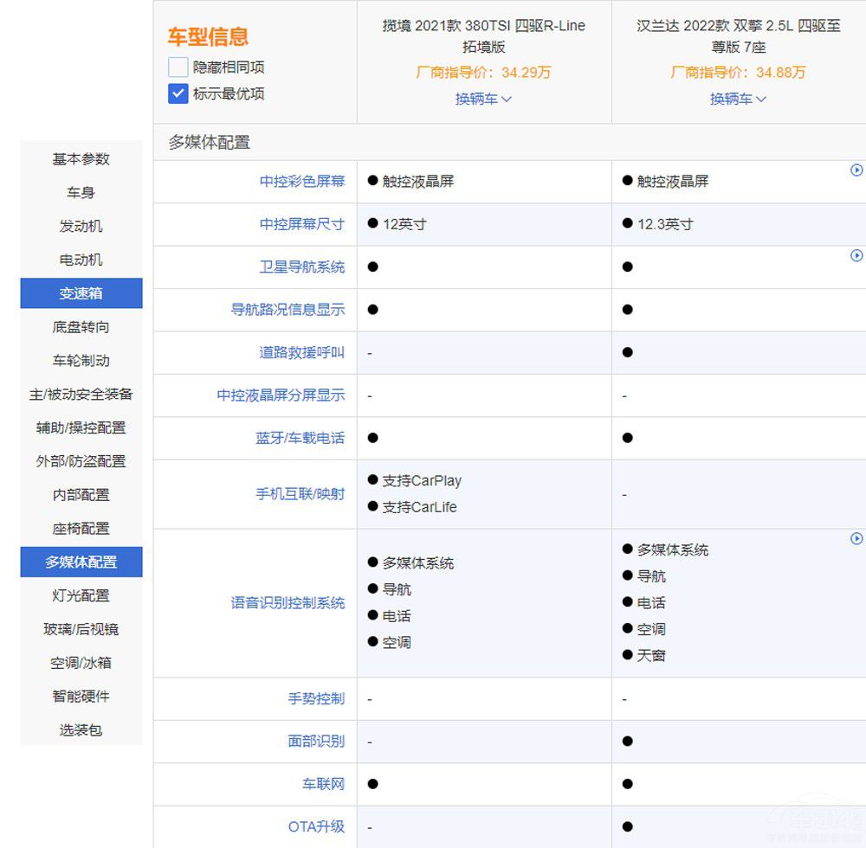Open 换辆车 dropdown for the 汉兰达 column
Screen dimensions: 866x848
(x=737, y=99)
